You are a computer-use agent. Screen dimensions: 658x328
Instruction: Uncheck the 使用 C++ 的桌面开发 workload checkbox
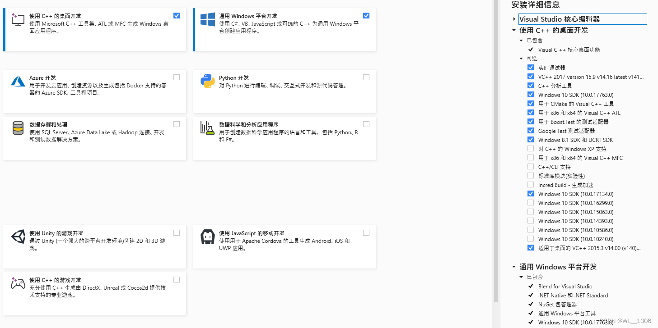tap(176, 15)
